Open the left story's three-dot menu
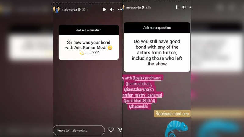The image size is (244, 137). [120, 9]
